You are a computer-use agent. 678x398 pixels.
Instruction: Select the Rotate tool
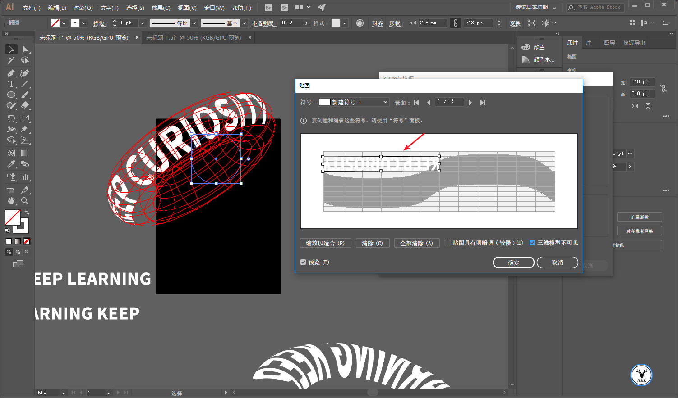click(11, 118)
